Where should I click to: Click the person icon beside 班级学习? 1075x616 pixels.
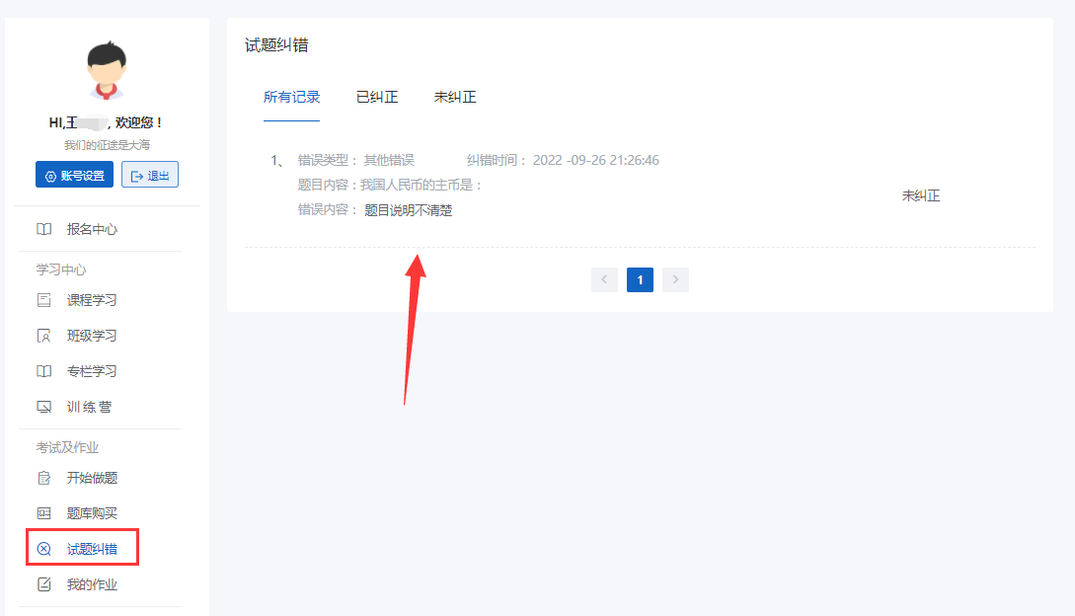click(x=43, y=336)
